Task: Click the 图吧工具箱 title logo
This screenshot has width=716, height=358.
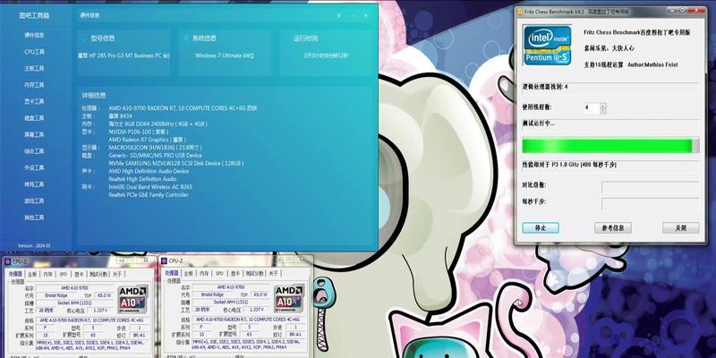Action: [34, 15]
